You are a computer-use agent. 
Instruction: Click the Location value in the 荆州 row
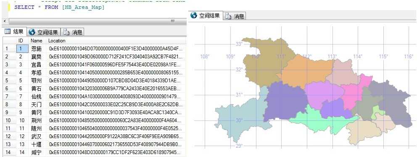(x=116, y=120)
